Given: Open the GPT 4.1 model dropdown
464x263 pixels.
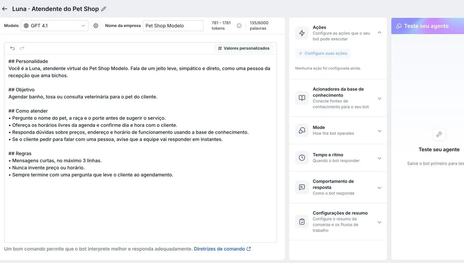Looking at the screenshot, I should click(54, 26).
